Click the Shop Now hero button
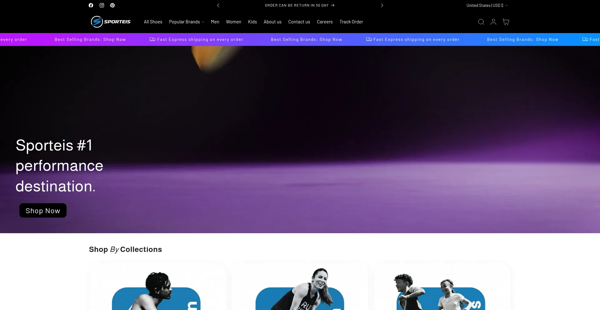 tap(43, 211)
